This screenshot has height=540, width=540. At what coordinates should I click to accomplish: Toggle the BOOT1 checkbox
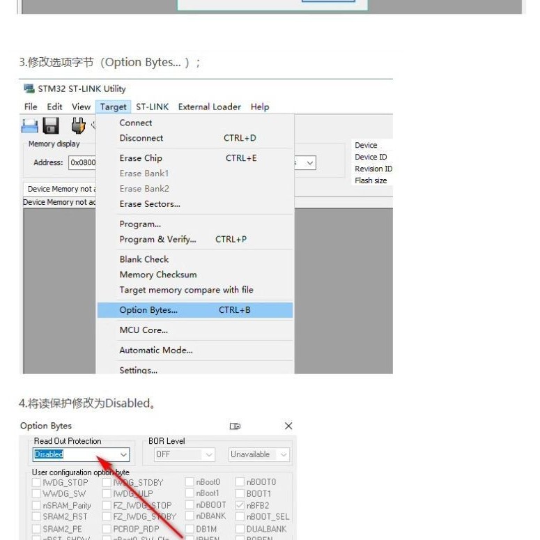(240, 493)
